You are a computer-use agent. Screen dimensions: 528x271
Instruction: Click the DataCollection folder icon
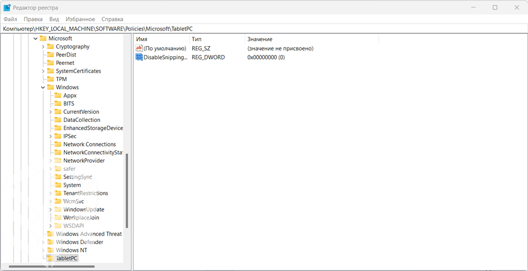[x=58, y=120]
